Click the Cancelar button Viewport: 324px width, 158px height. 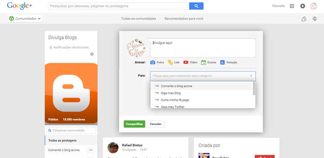click(x=156, y=124)
